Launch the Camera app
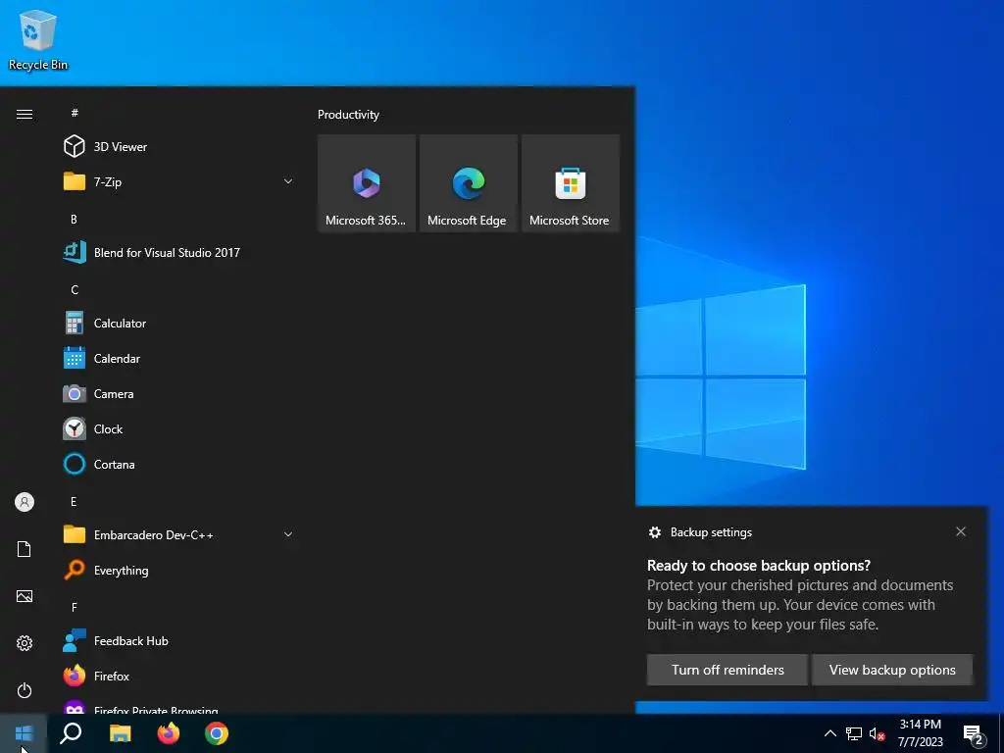1004x753 pixels. pos(178,394)
